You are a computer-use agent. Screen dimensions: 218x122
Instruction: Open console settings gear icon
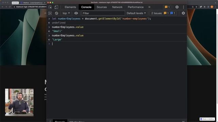click(183, 13)
